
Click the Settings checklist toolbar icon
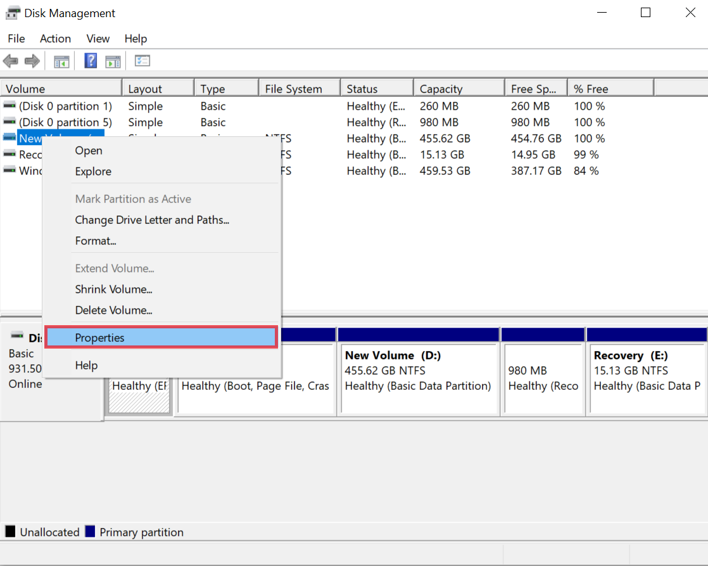(142, 61)
